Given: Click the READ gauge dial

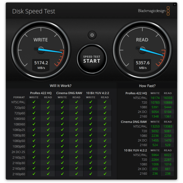Looking at the screenshot, I should [x=142, y=50].
